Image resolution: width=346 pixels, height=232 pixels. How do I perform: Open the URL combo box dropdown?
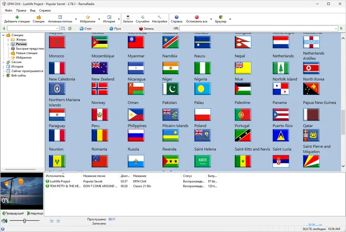pos(336,29)
